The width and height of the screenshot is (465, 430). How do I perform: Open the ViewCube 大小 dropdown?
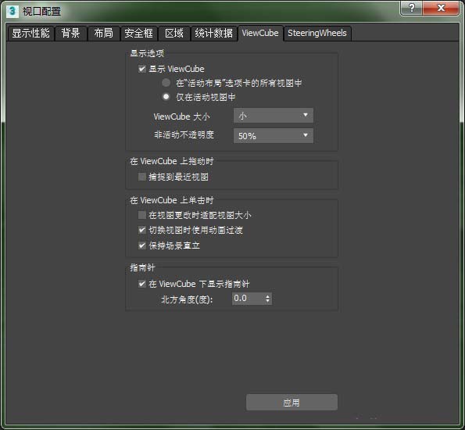coord(273,116)
